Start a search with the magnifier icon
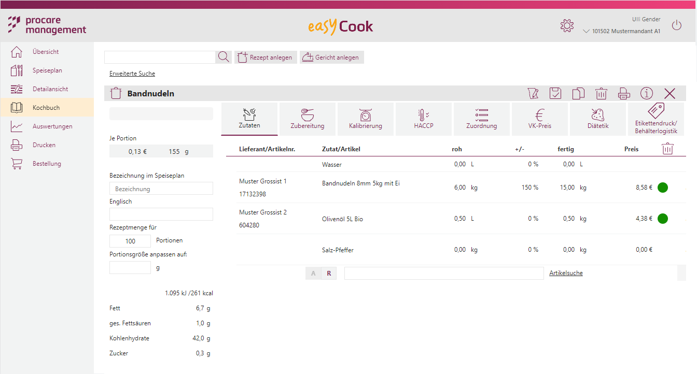 click(223, 57)
